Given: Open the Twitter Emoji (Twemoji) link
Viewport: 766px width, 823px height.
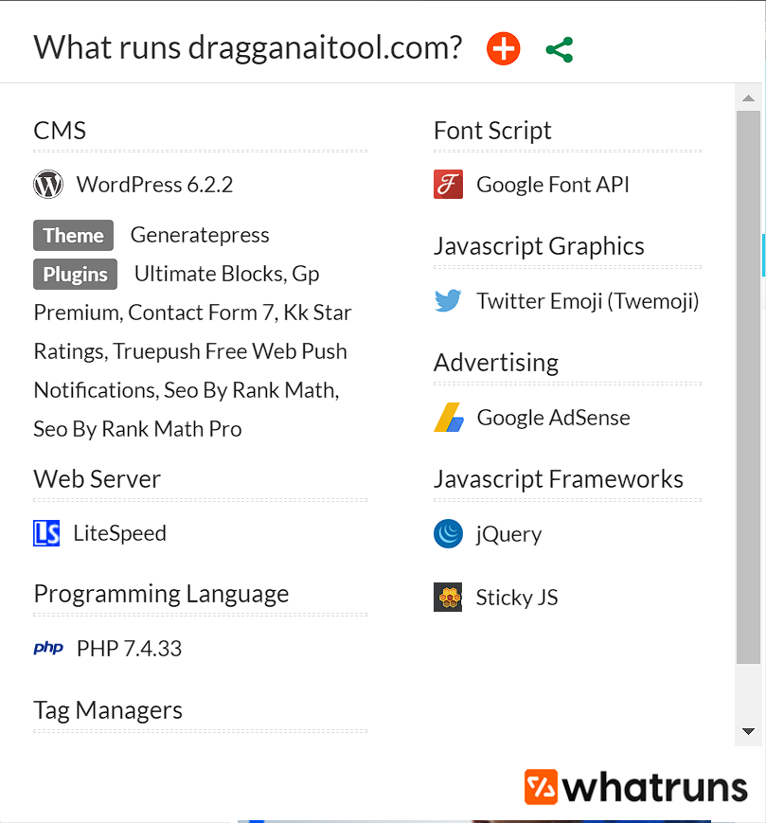Looking at the screenshot, I should pyautogui.click(x=588, y=301).
